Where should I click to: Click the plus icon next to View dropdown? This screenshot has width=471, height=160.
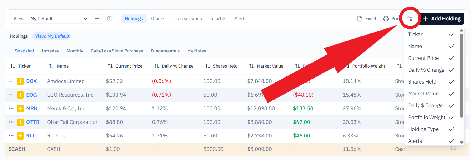pos(97,19)
